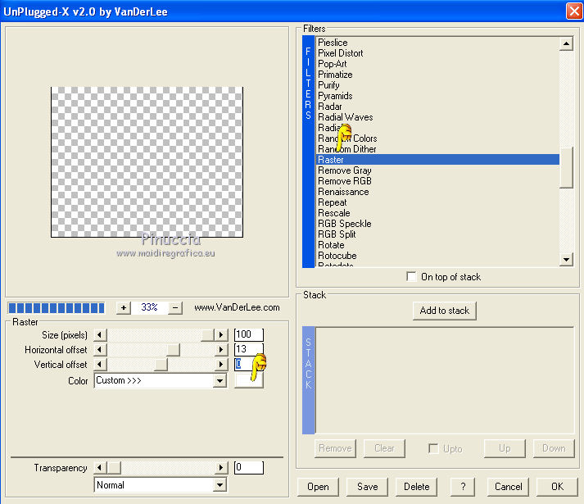
Task: Click left arrow of Vertical offset slider
Action: [99, 364]
